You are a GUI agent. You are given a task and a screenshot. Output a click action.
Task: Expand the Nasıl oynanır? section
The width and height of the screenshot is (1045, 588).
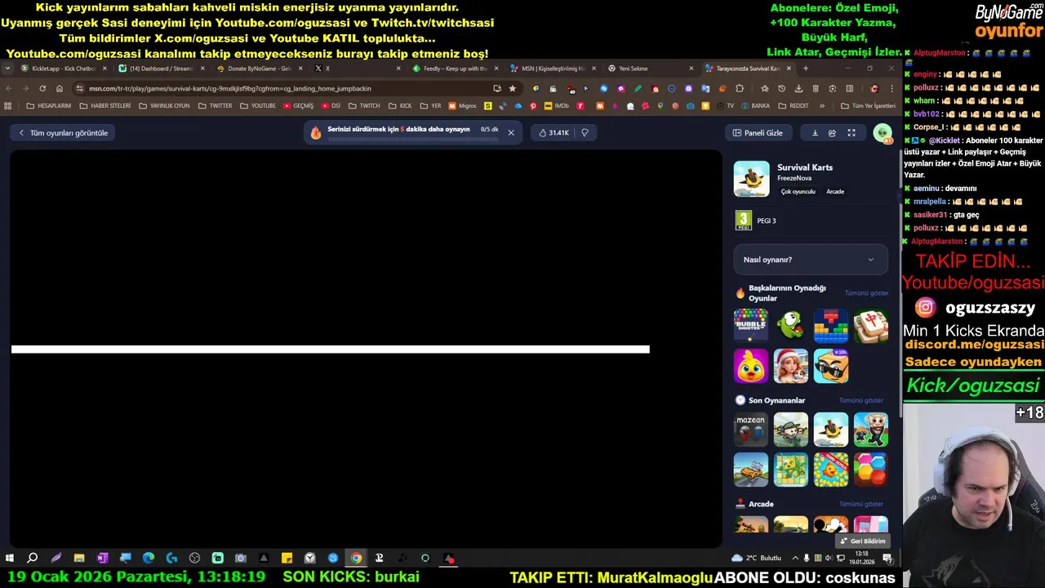click(810, 260)
